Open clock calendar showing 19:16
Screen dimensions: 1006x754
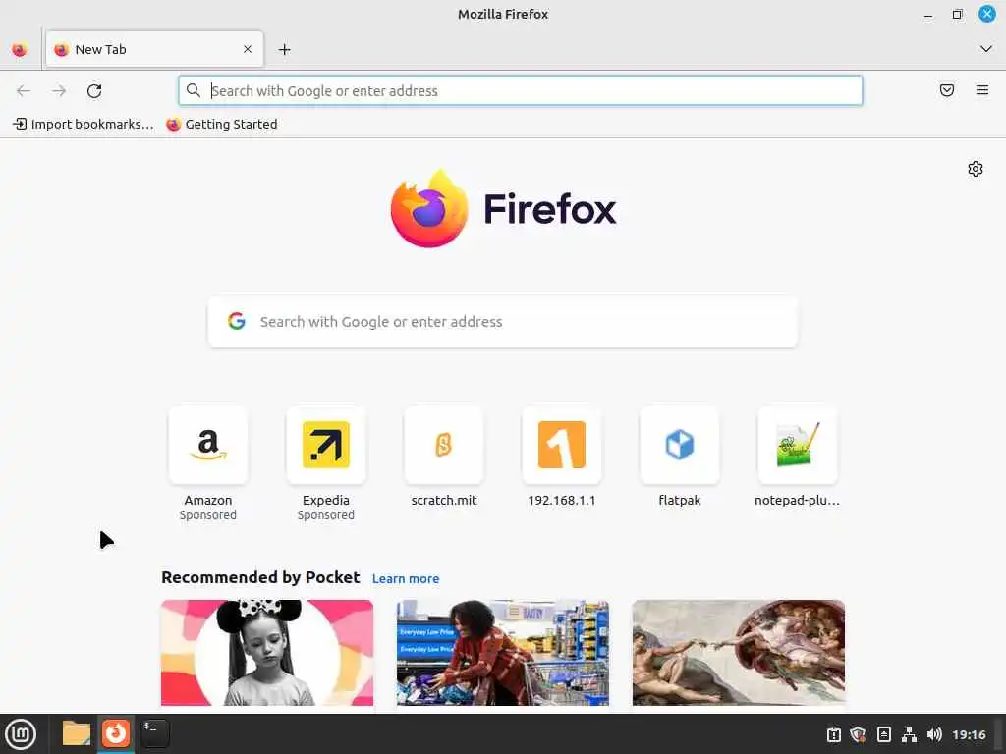[969, 734]
